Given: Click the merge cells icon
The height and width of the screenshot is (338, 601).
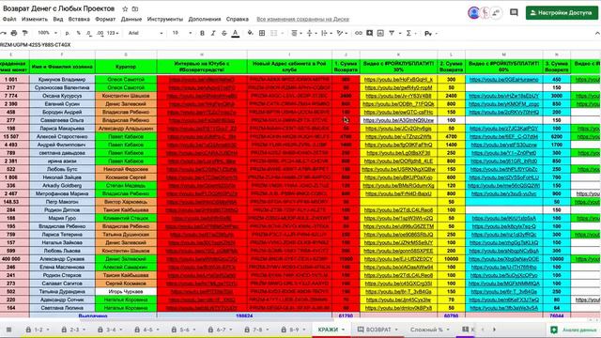Looking at the screenshot, I should pyautogui.click(x=273, y=34).
